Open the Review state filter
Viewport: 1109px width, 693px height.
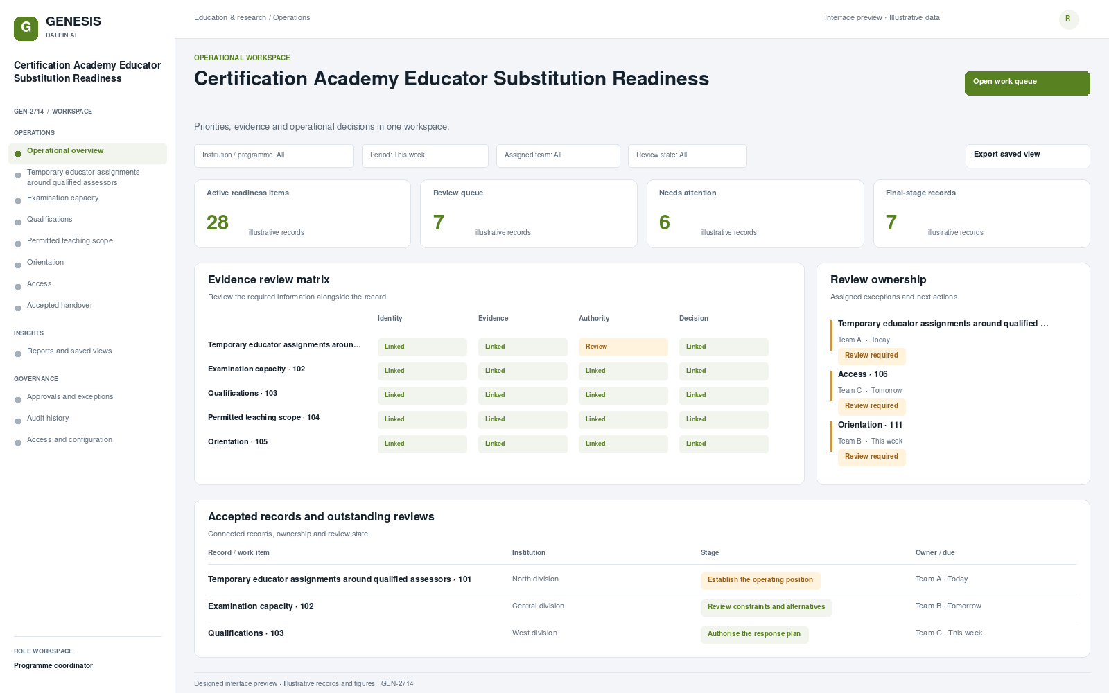(688, 156)
